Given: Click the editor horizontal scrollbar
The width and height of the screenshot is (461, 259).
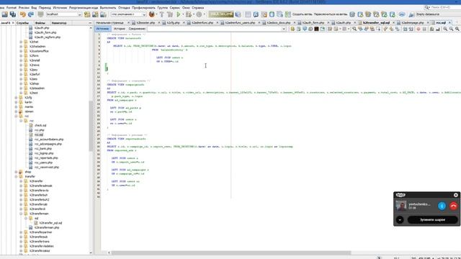Looking at the screenshot, I should tap(230, 253).
